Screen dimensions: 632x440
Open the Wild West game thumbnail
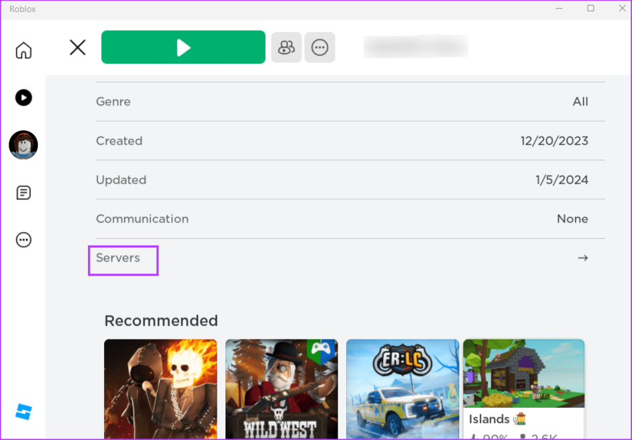click(x=282, y=389)
